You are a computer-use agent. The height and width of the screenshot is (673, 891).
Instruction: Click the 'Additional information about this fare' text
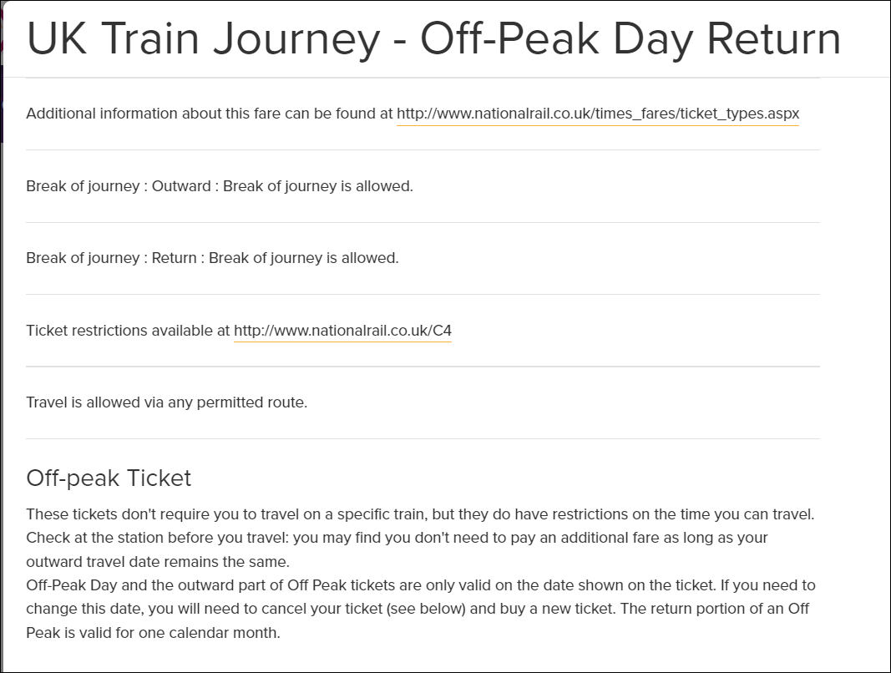(x=209, y=114)
